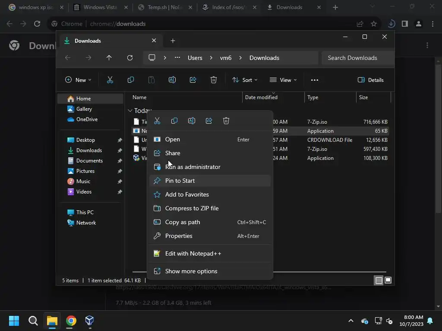Viewport: 442px width, 331px height.
Task: Click Cut icon in Explorer toolbar
Action: point(110,80)
